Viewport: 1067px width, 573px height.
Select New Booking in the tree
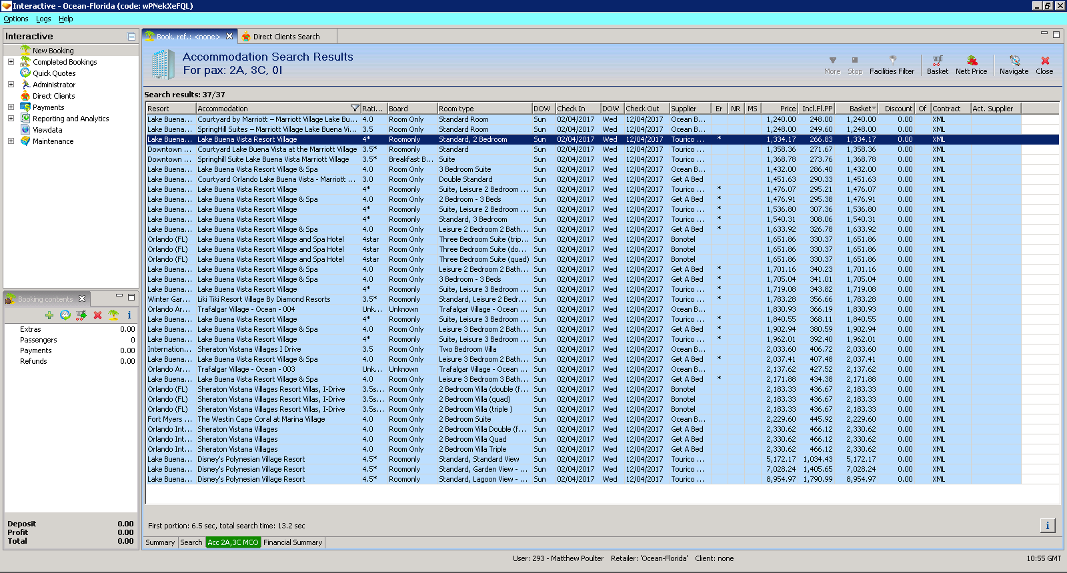coord(53,51)
